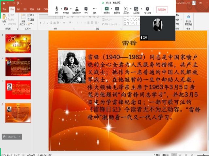Click the Redo icon in title bar
This screenshot has width=209, height=156.
click(13, 3)
